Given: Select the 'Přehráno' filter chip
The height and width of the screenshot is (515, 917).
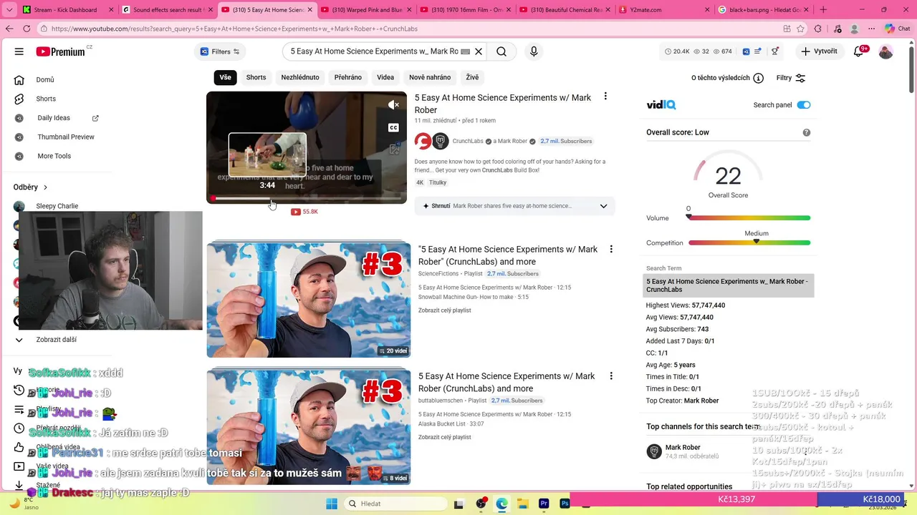Looking at the screenshot, I should [x=348, y=77].
